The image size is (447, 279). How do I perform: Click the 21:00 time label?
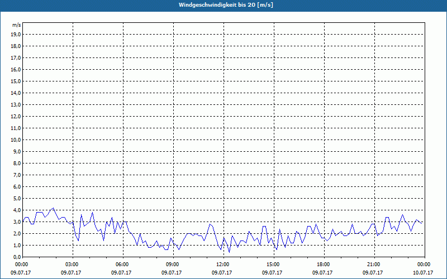pyautogui.click(x=374, y=264)
